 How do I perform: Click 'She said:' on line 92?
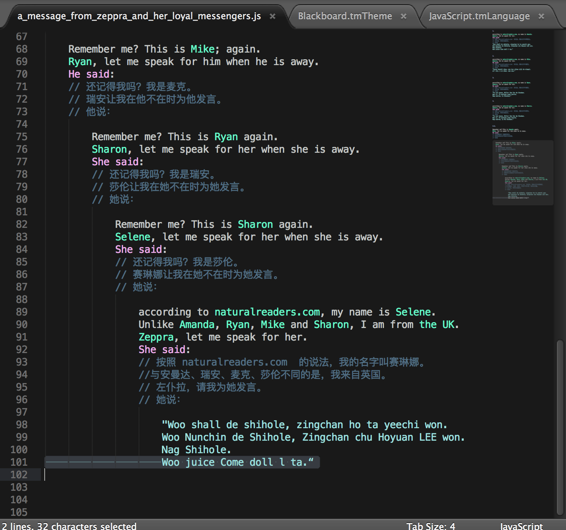click(164, 350)
